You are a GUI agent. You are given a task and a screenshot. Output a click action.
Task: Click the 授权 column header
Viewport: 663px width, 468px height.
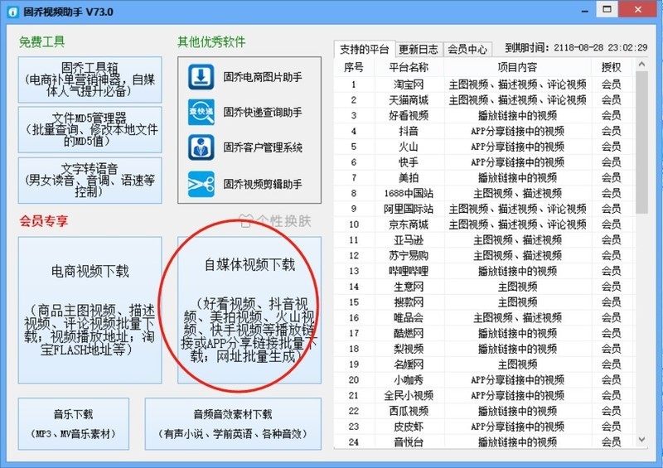click(x=612, y=68)
